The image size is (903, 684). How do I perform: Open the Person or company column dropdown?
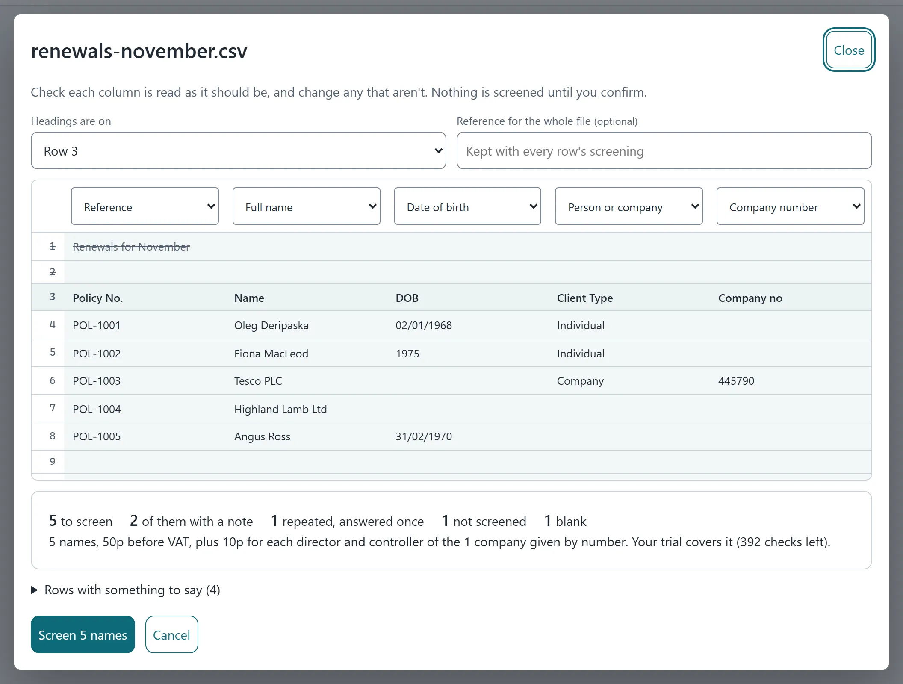point(629,206)
